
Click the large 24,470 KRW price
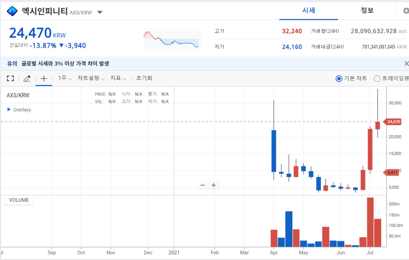(x=37, y=33)
